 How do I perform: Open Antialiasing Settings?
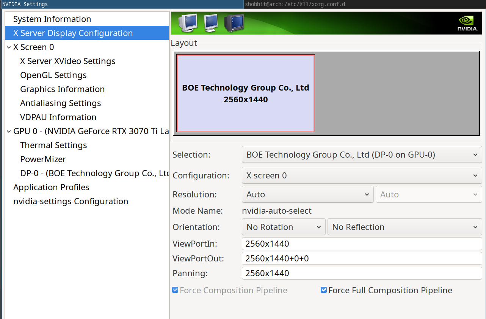[x=61, y=103]
